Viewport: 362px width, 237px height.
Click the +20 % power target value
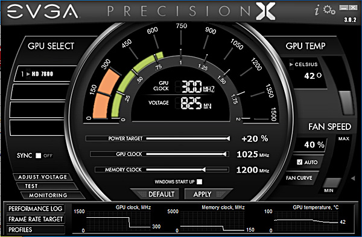pyautogui.click(x=255, y=139)
